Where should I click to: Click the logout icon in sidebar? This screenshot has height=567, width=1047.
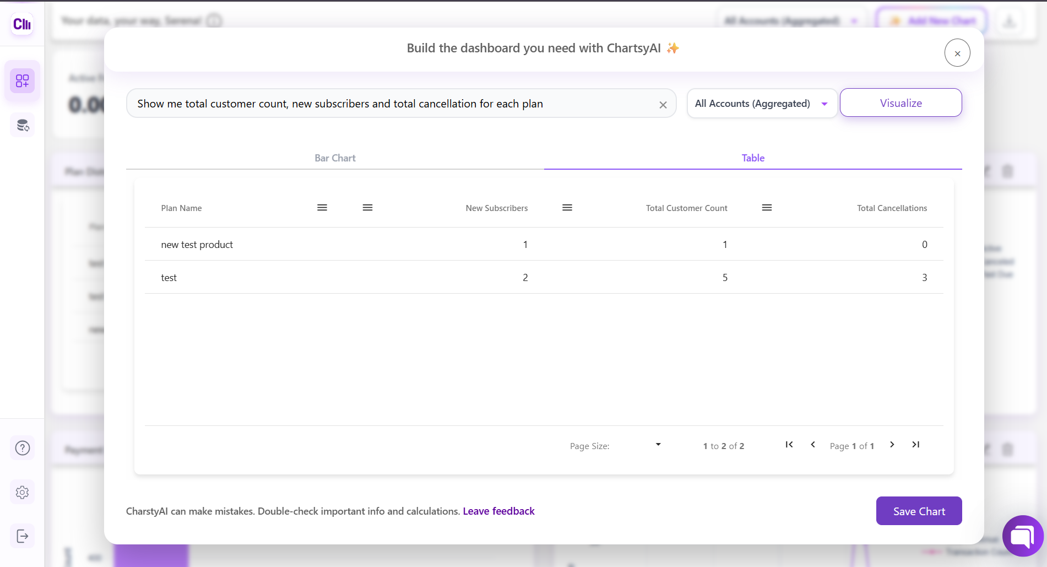[x=23, y=536]
